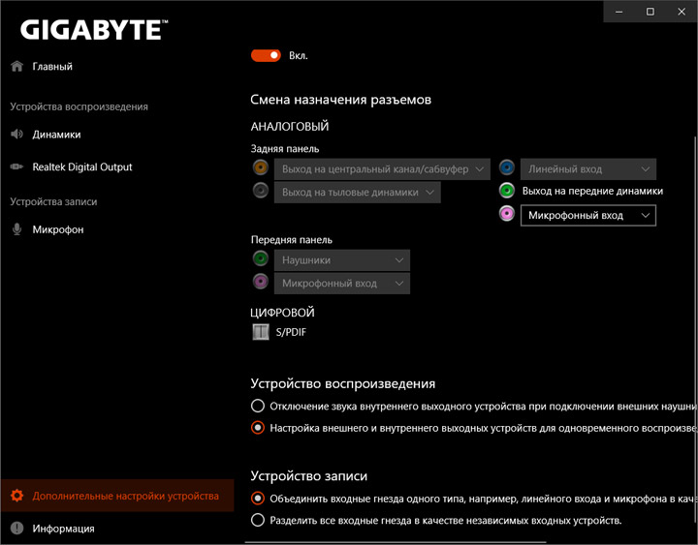Click the S/PDIF label
Screen dimensions: 698x545
click(291, 332)
